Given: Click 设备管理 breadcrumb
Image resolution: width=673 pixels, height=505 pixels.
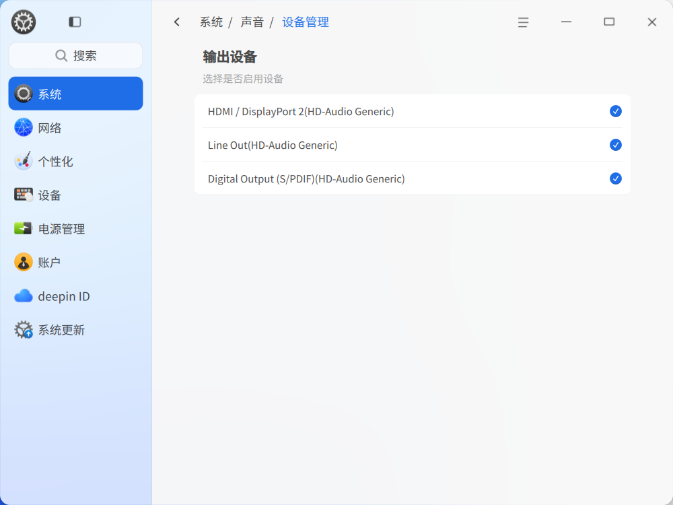Looking at the screenshot, I should click(x=306, y=22).
